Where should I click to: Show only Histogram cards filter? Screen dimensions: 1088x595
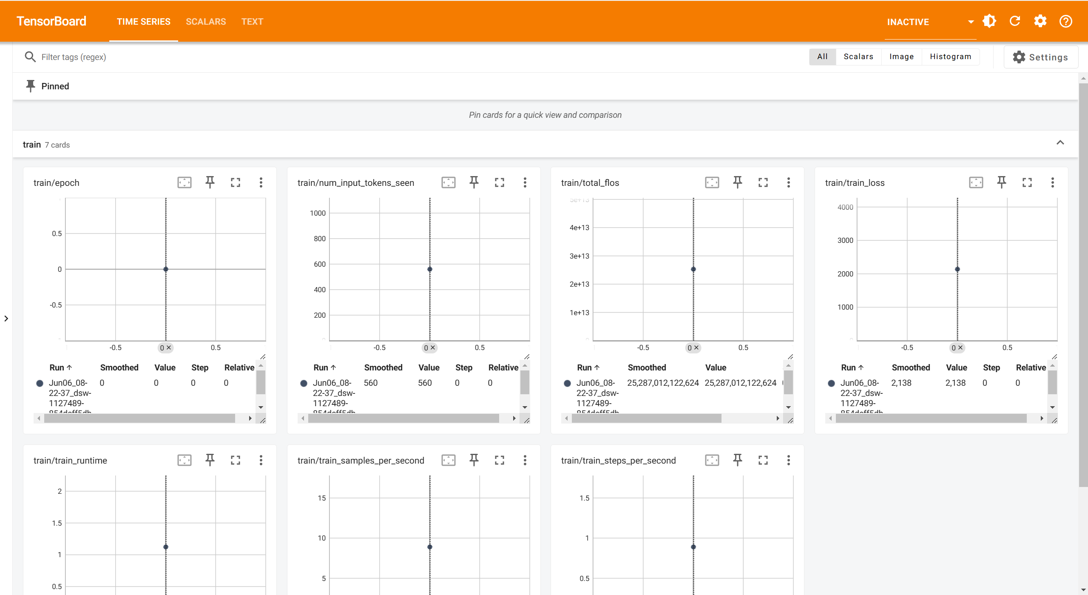point(951,57)
